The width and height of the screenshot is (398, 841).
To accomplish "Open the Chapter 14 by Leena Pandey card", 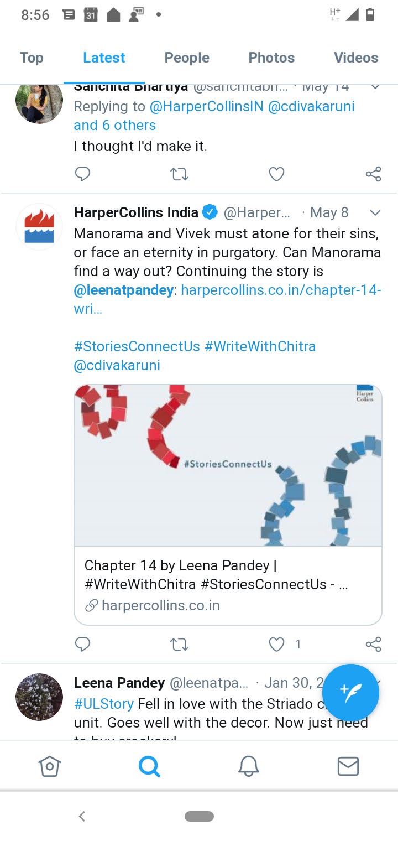I will pos(228,585).
